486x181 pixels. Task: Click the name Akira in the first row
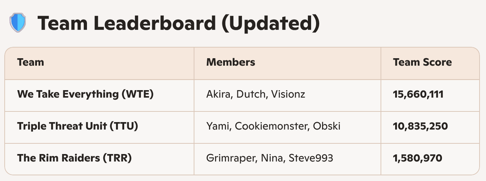coord(218,94)
